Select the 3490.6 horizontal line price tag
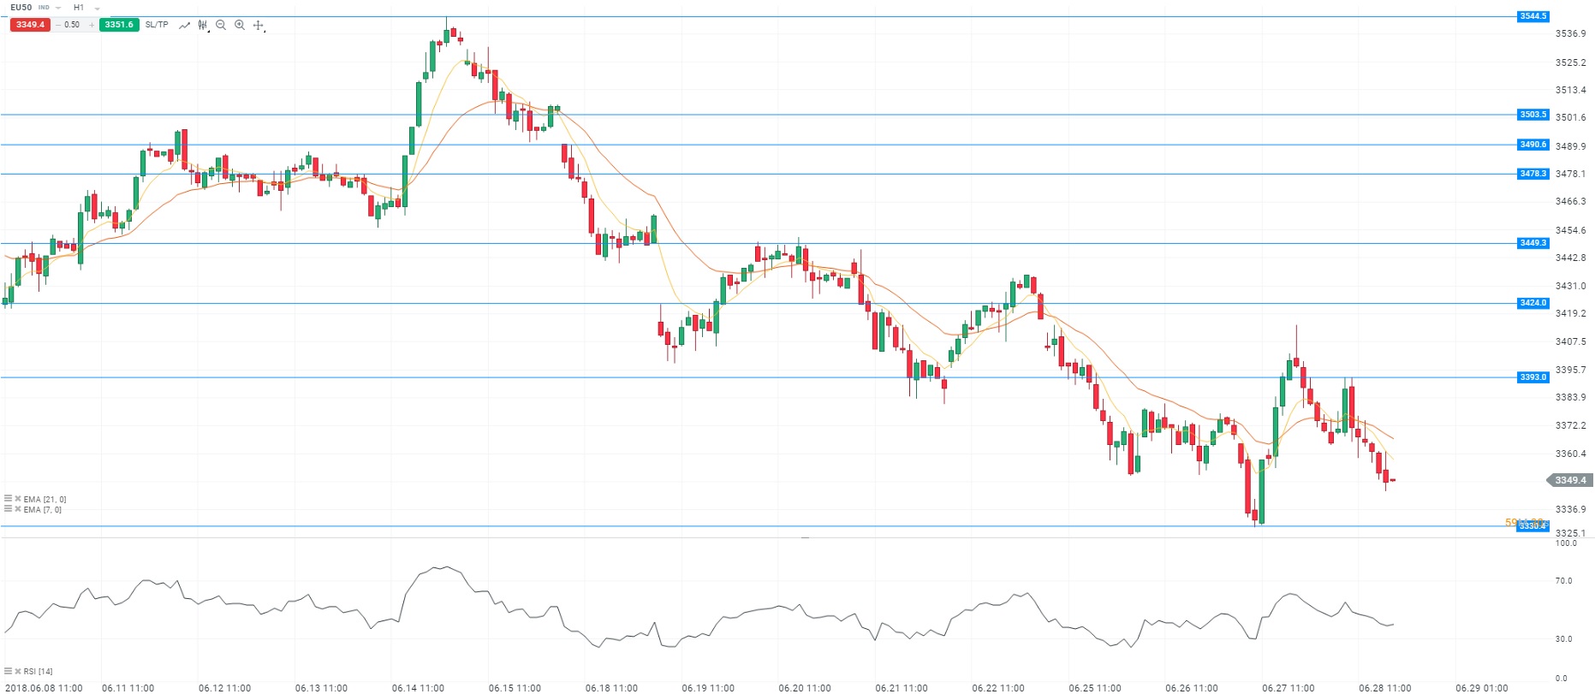Image resolution: width=1595 pixels, height=694 pixels. pyautogui.click(x=1533, y=145)
